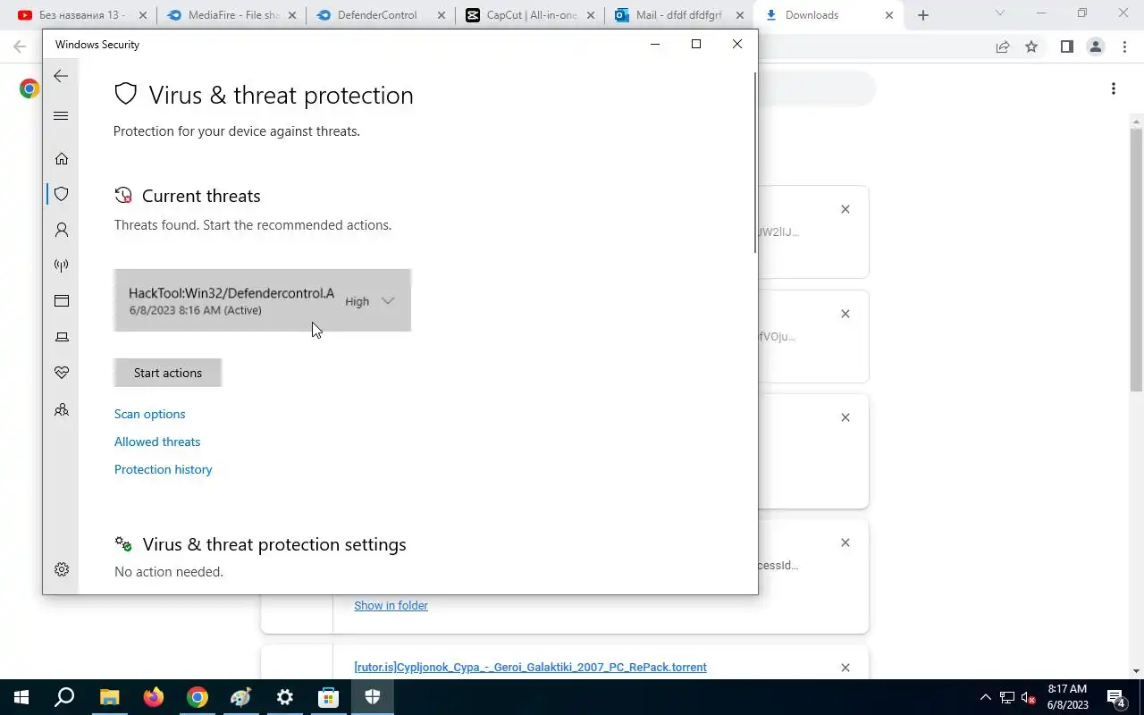Click Chrome share page icon
Screen dimensions: 1144x715
1003,46
